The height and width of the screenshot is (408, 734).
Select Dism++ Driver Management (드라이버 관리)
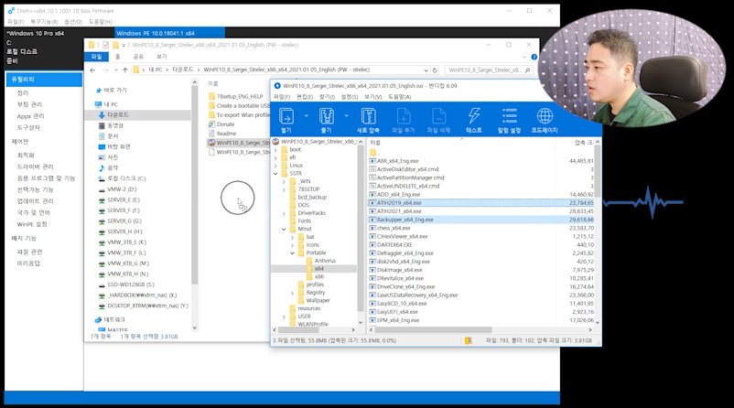click(x=36, y=166)
